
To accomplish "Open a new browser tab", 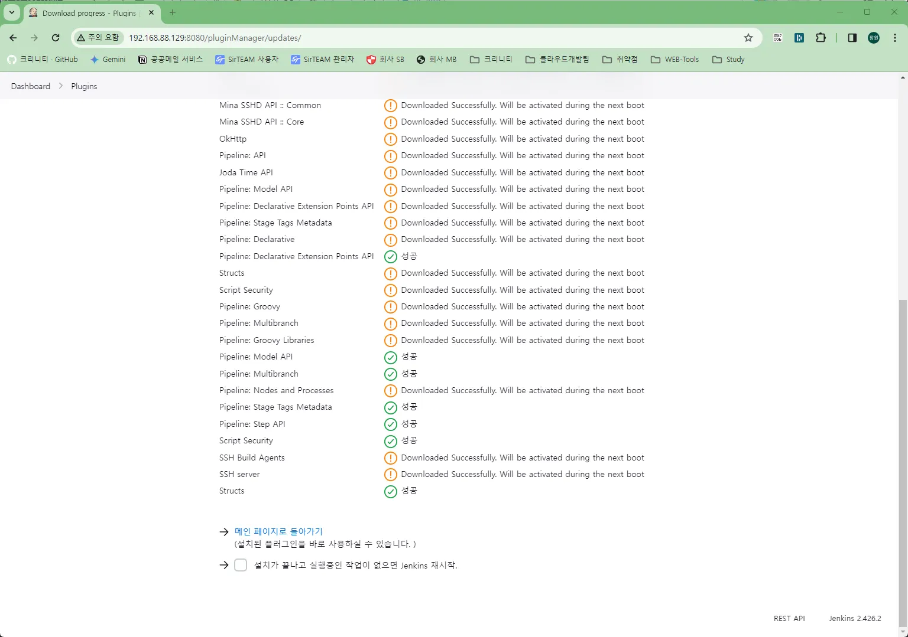I will coord(173,12).
